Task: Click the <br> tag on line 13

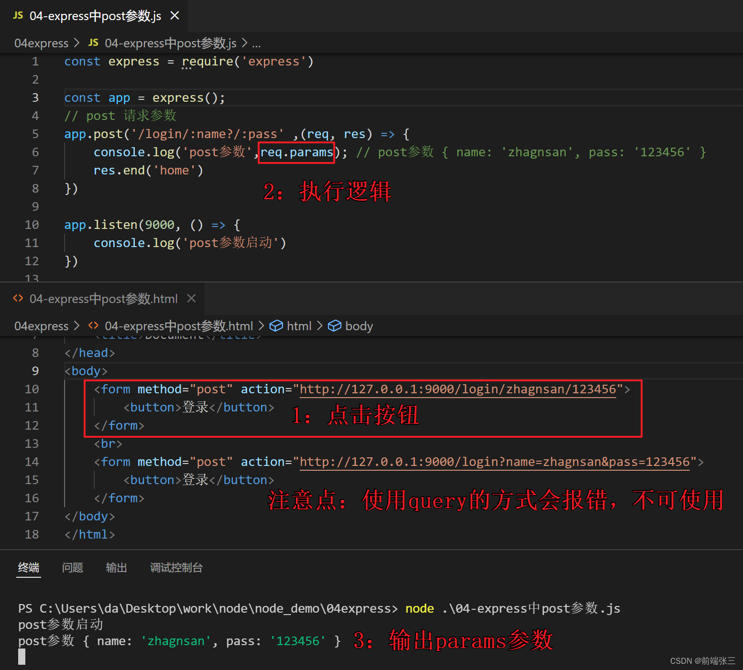Action: [x=108, y=444]
